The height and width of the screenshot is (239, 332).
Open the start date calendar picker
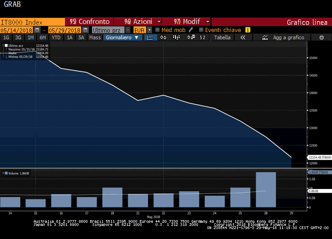(x=37, y=30)
